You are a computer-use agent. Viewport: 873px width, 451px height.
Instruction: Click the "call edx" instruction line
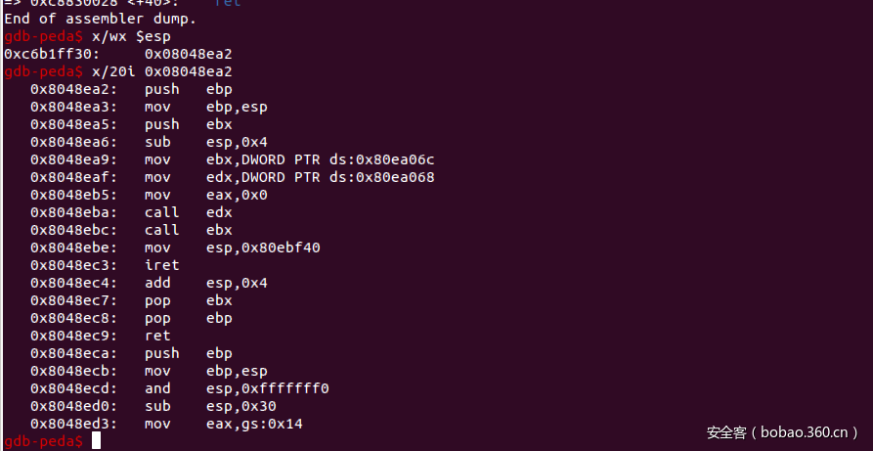[188, 212]
